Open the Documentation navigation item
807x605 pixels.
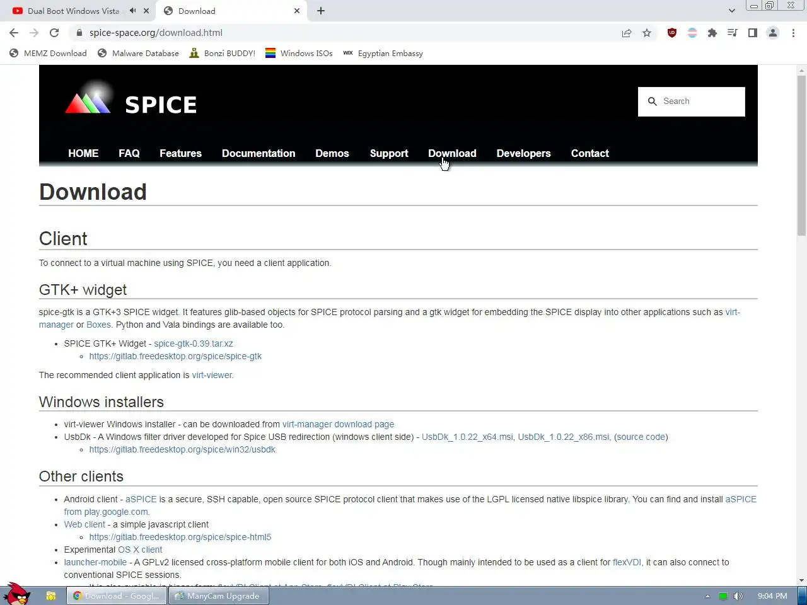point(258,153)
